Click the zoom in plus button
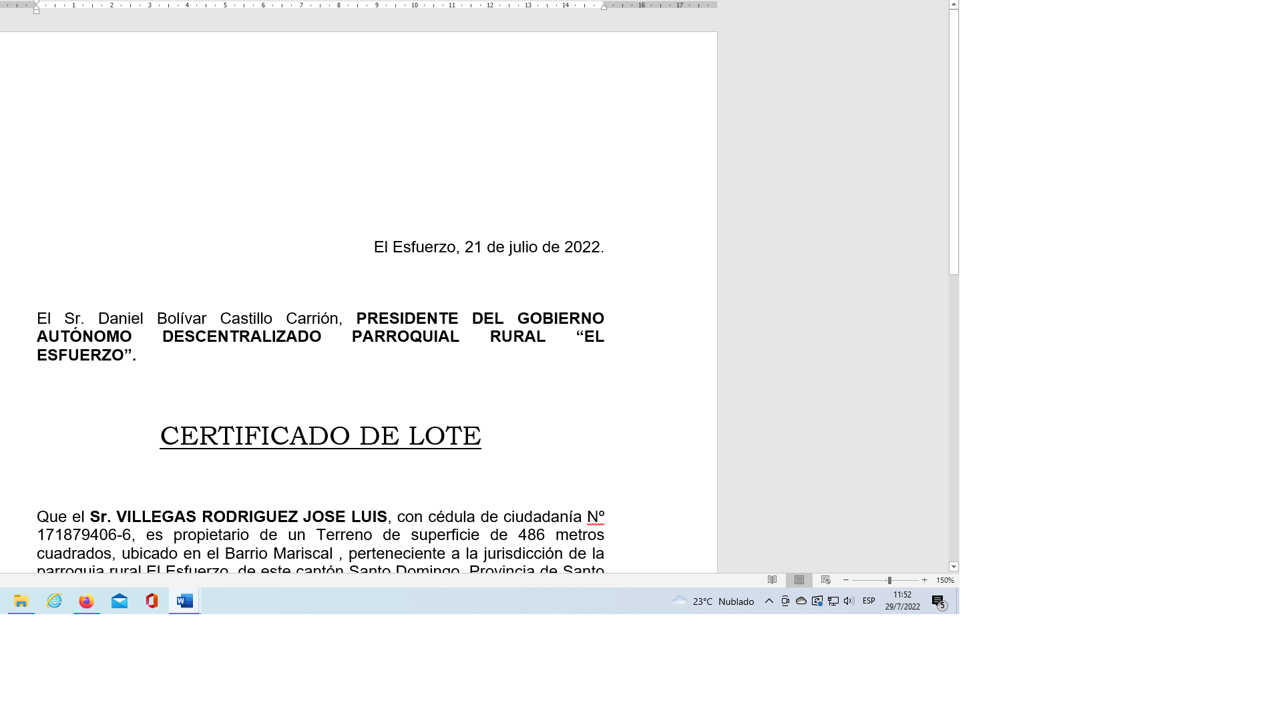 (x=924, y=580)
